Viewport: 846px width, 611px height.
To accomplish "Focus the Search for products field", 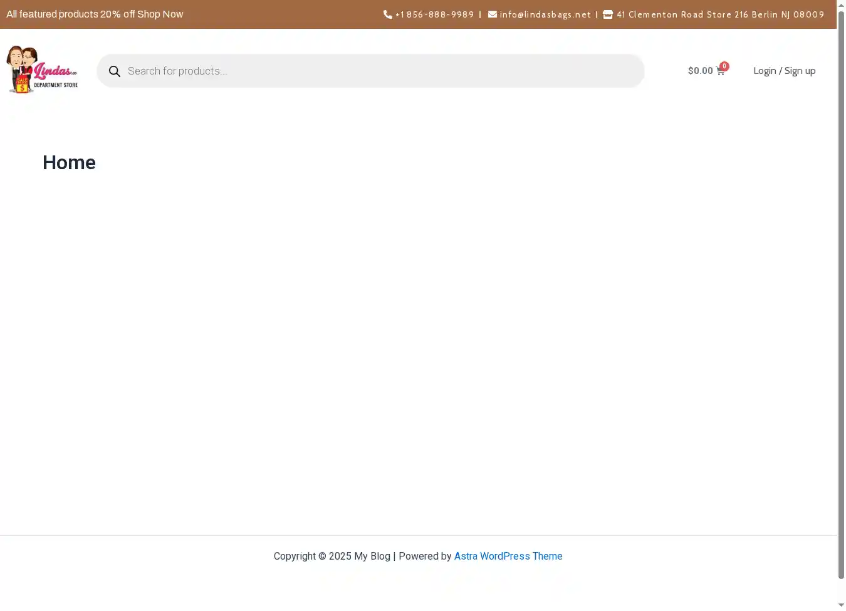I will (x=376, y=71).
